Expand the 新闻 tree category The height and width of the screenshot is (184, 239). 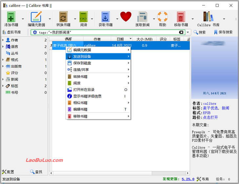pos(3,79)
